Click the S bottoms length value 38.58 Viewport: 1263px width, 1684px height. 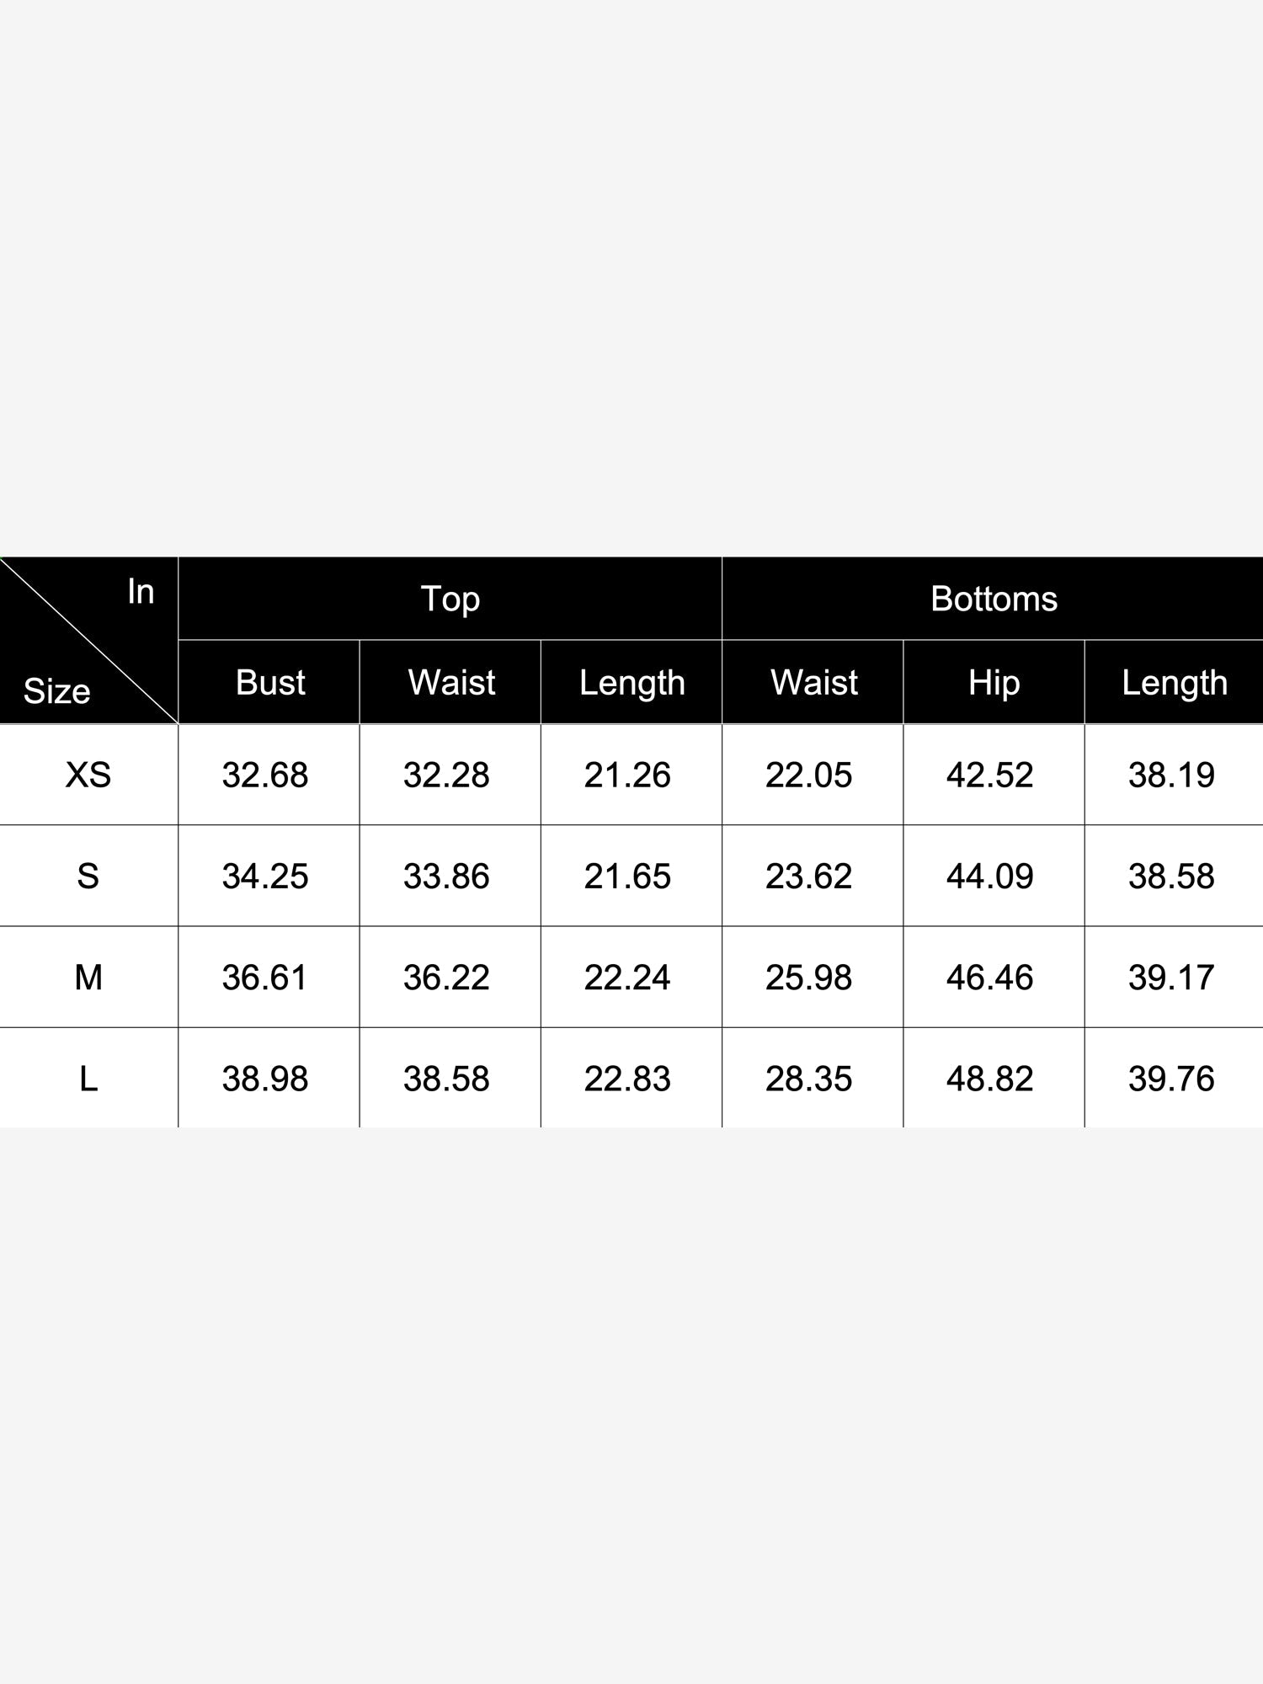pyautogui.click(x=1171, y=876)
